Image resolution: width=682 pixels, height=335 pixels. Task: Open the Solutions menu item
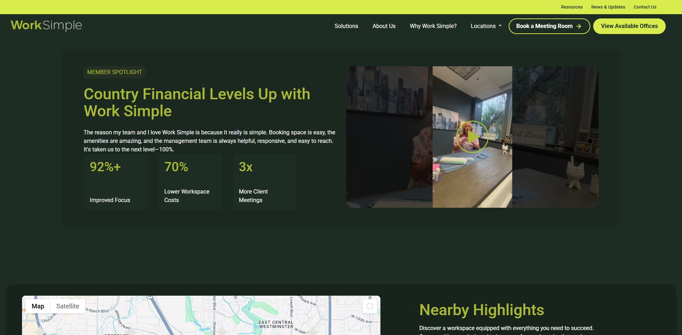point(346,26)
